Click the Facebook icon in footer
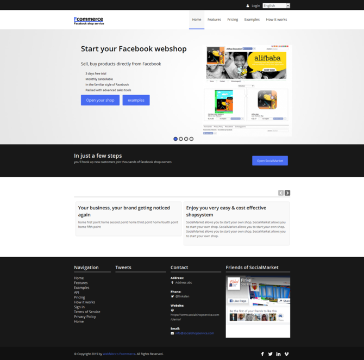The width and height of the screenshot is (364, 360). click(x=262, y=354)
